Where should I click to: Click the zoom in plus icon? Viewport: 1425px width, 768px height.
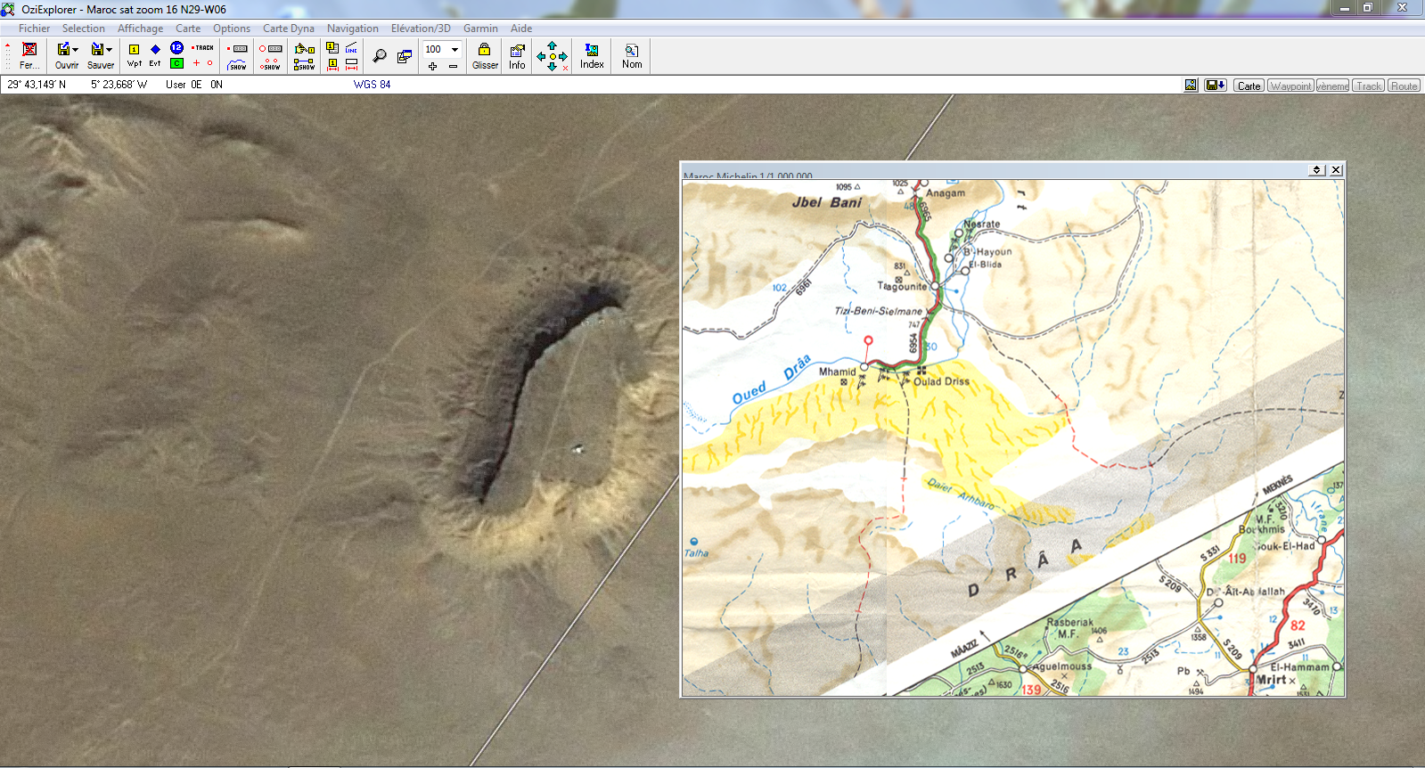(433, 66)
